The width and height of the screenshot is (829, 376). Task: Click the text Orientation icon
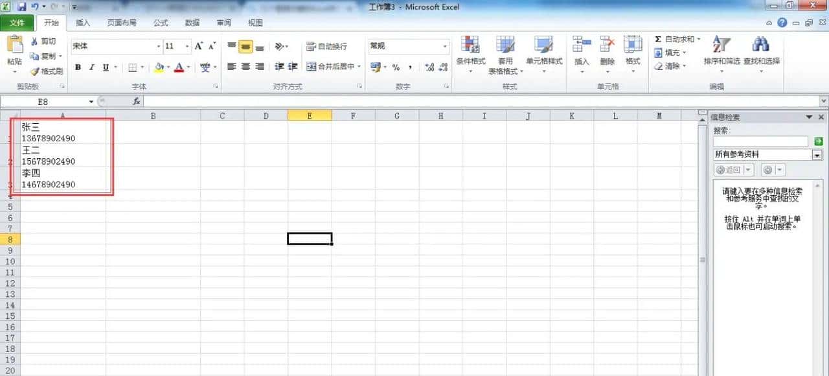point(280,47)
